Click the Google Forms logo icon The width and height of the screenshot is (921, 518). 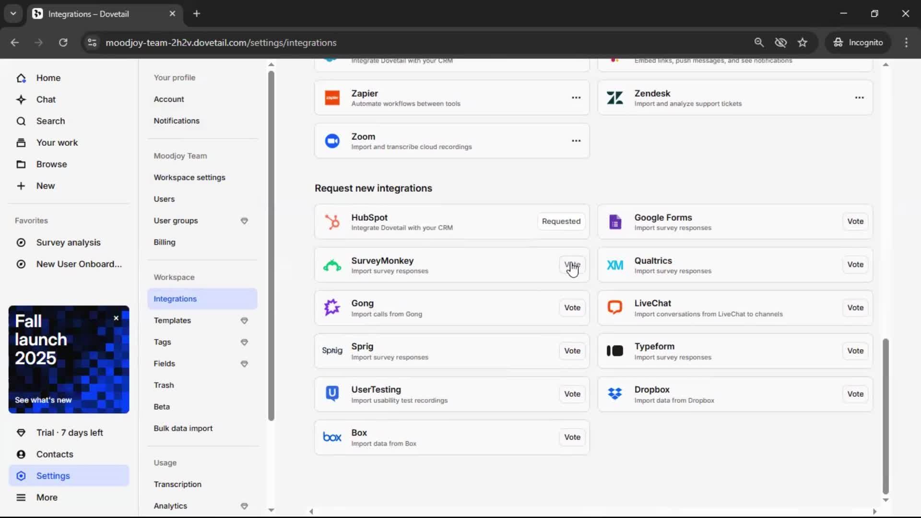coord(615,222)
